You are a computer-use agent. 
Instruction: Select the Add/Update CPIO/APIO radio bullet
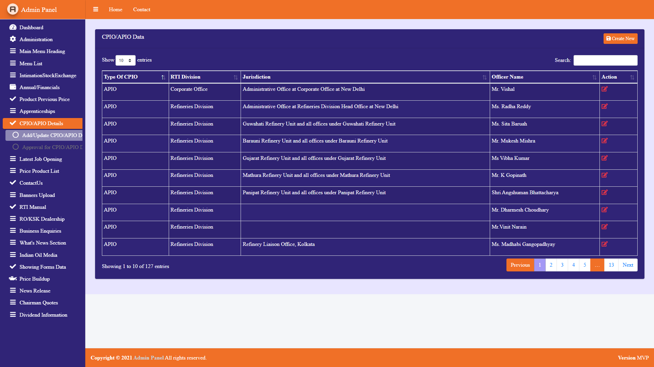pyautogui.click(x=15, y=135)
